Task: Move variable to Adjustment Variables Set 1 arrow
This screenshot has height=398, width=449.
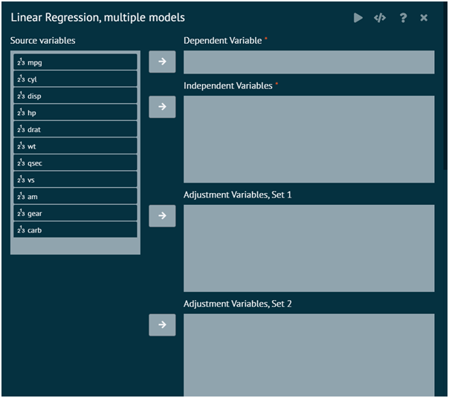Action: (x=162, y=216)
